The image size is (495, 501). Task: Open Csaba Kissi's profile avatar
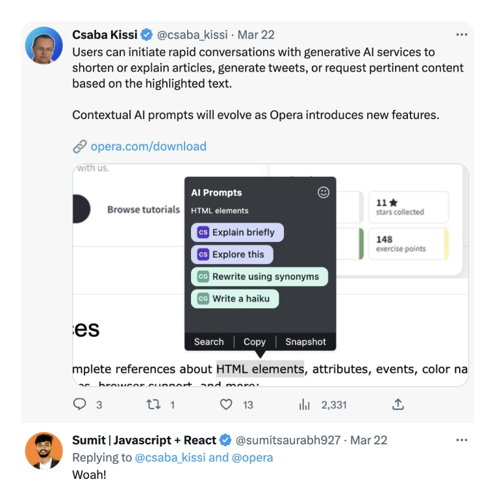click(44, 46)
